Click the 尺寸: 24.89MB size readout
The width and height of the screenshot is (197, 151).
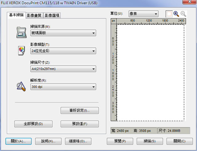(174, 131)
